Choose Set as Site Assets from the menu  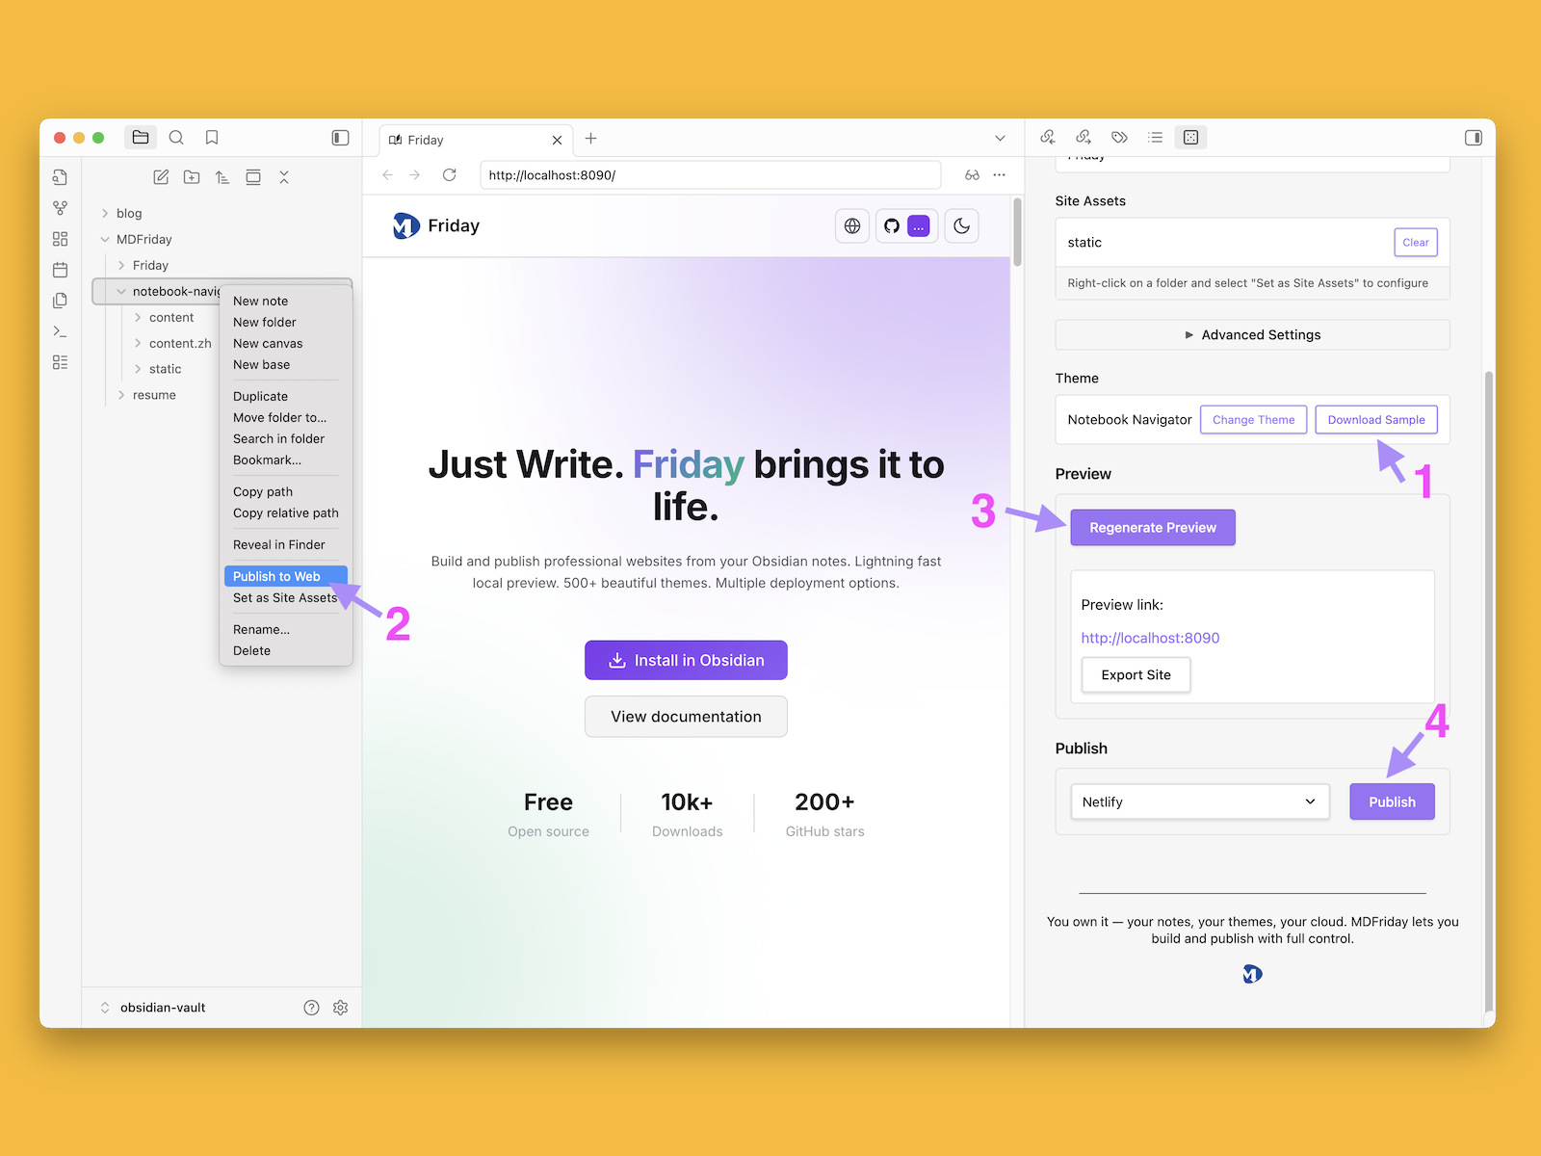(x=285, y=598)
